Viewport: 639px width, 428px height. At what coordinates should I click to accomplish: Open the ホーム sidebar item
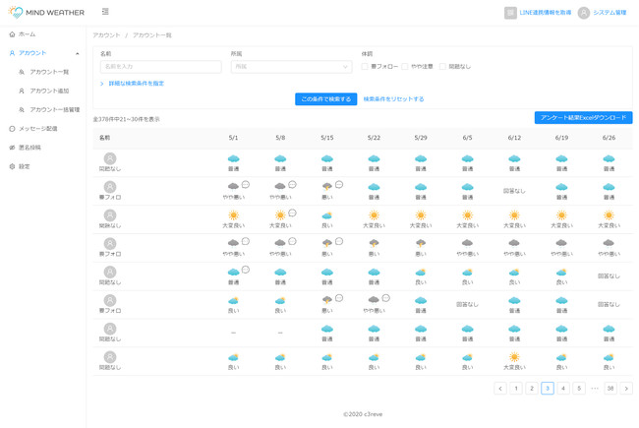coord(27,34)
